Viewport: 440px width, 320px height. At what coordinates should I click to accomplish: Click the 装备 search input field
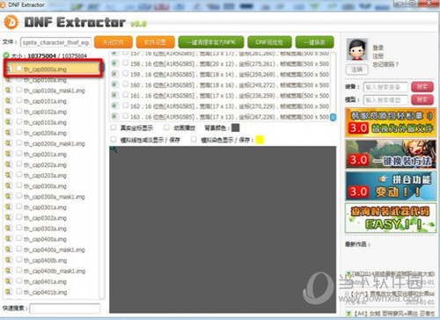coord(385,87)
